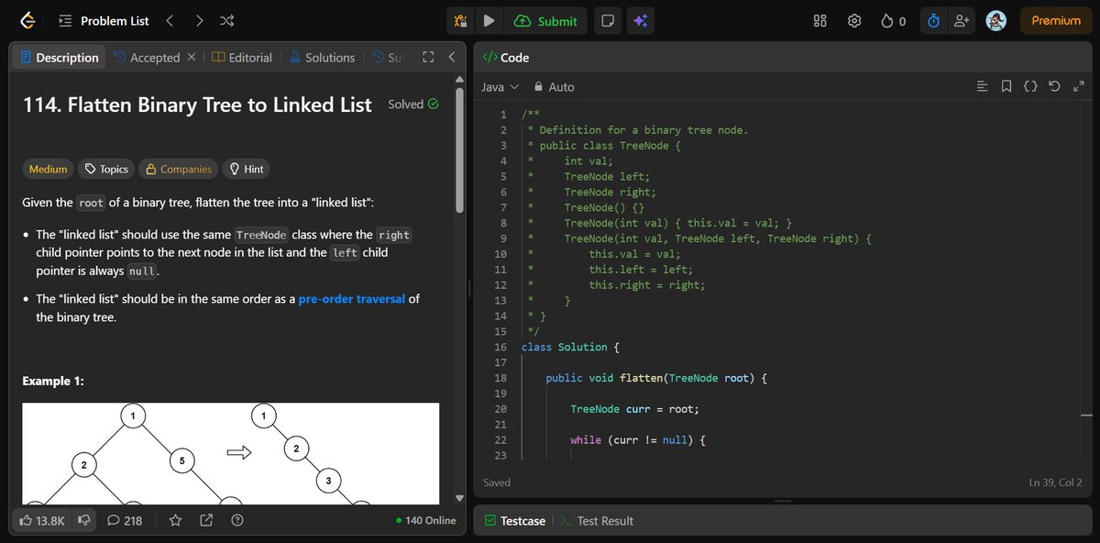
Task: Start the timer clock icon
Action: pyautogui.click(x=933, y=20)
